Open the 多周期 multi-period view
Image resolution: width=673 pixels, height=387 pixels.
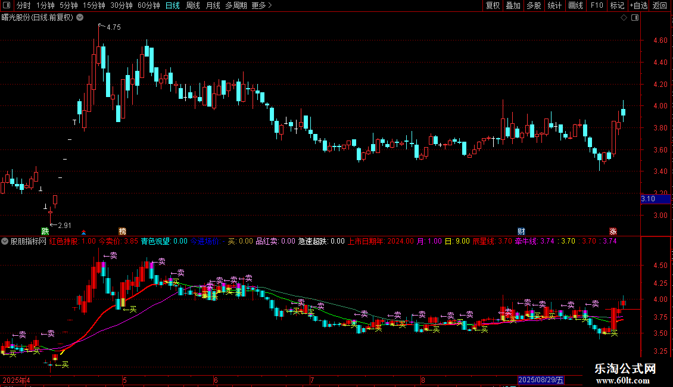(x=236, y=5)
